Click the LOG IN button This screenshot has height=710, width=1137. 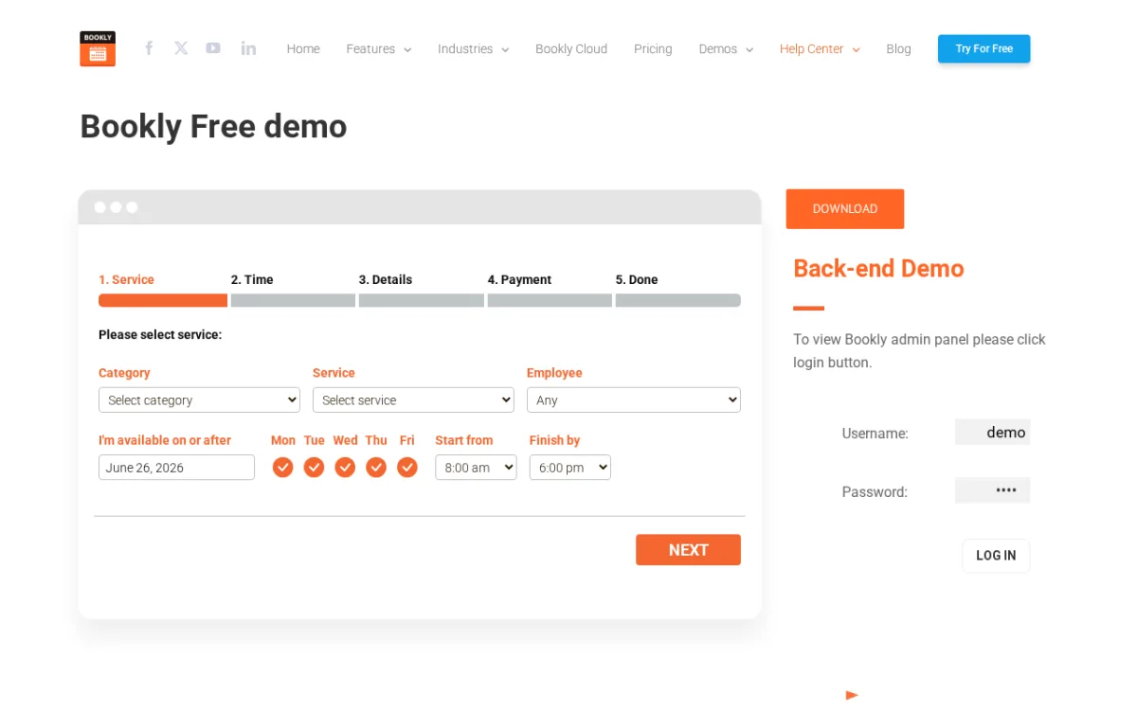(x=996, y=556)
